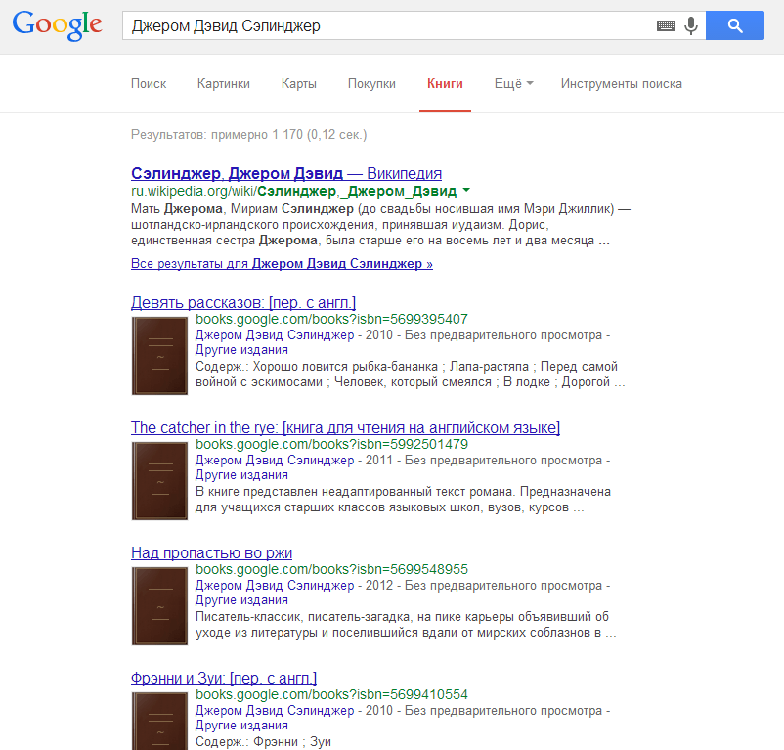This screenshot has height=750, width=784.
Task: Click author link under Девять рассказов
Action: coord(275,335)
